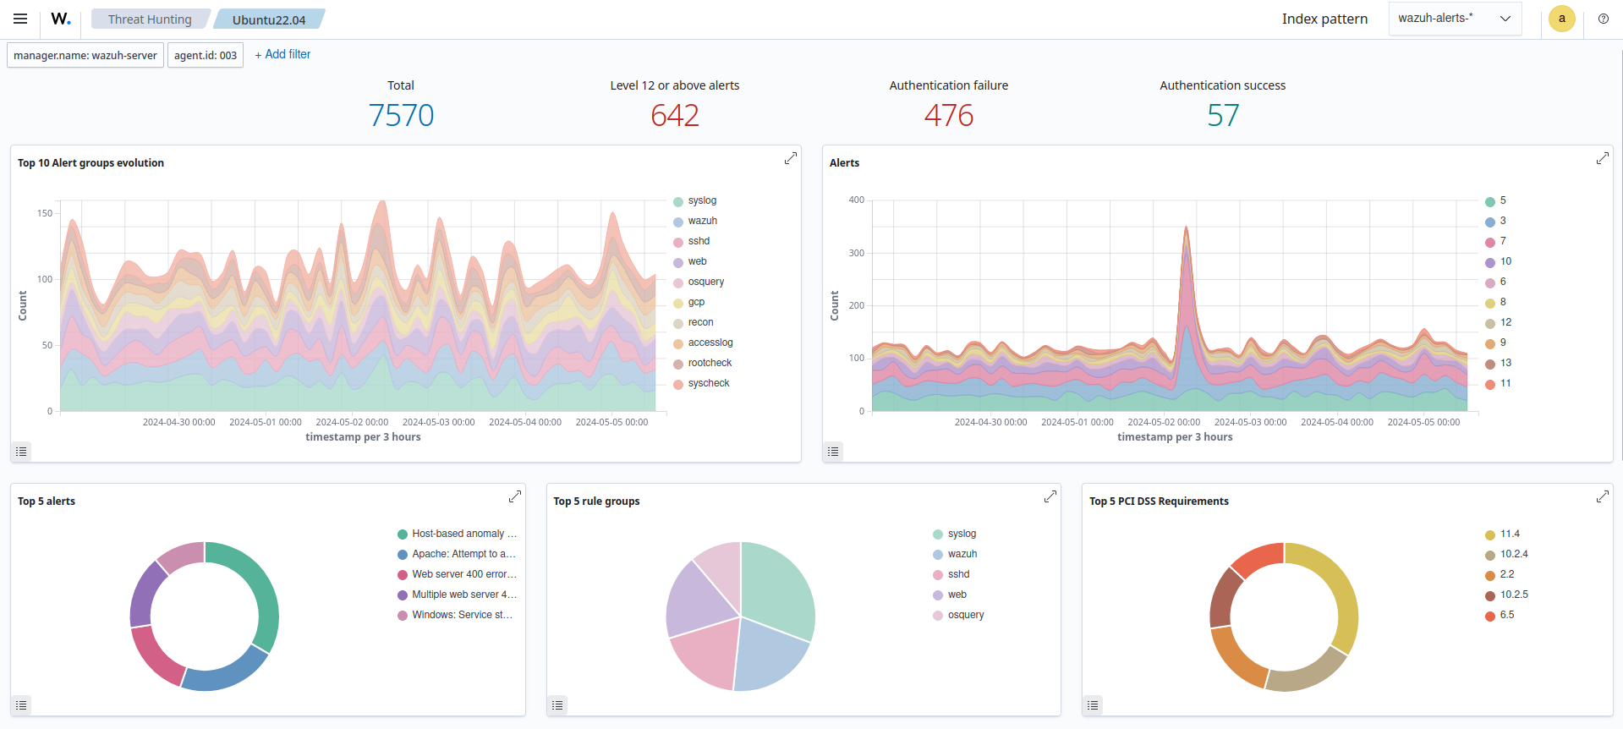
Task: Open the wazuh-alerts-* index pattern dropdown
Action: [1454, 19]
